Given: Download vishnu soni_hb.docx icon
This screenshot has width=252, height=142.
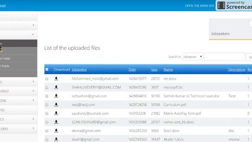Looking at the screenshot, I should pos(56,122).
